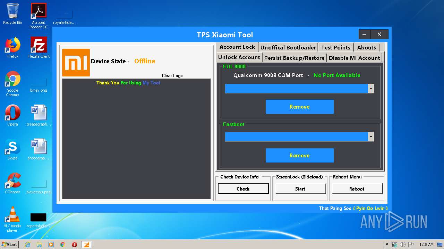Screen dimensions: 444x249
Task: Click the Offline device state text
Action: (145, 61)
